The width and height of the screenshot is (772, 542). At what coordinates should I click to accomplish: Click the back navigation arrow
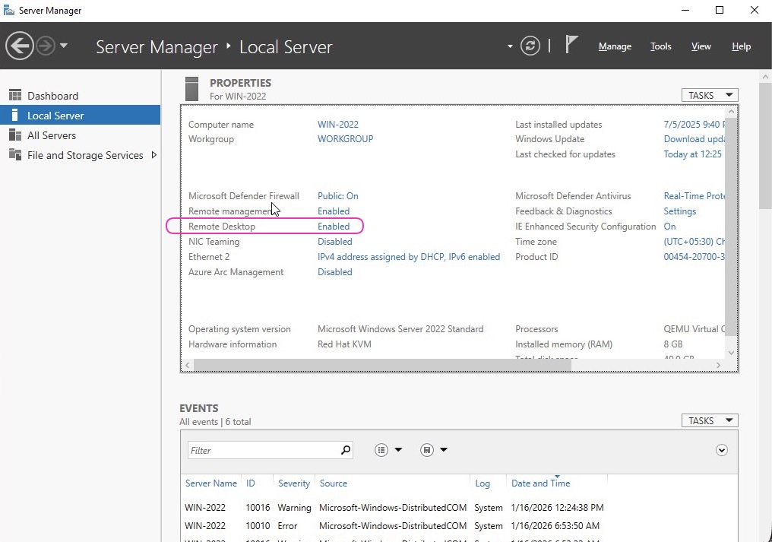point(20,46)
